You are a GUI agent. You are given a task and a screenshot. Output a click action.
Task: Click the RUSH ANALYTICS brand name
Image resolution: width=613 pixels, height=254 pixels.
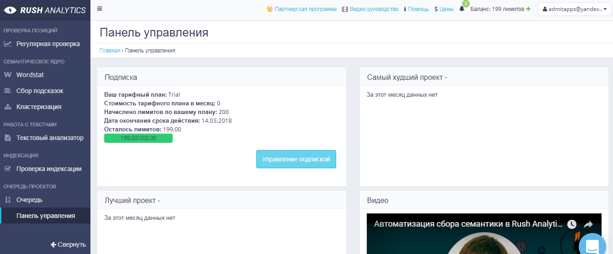[53, 10]
